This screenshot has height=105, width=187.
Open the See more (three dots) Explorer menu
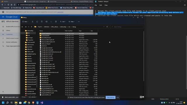[x=79, y=22]
